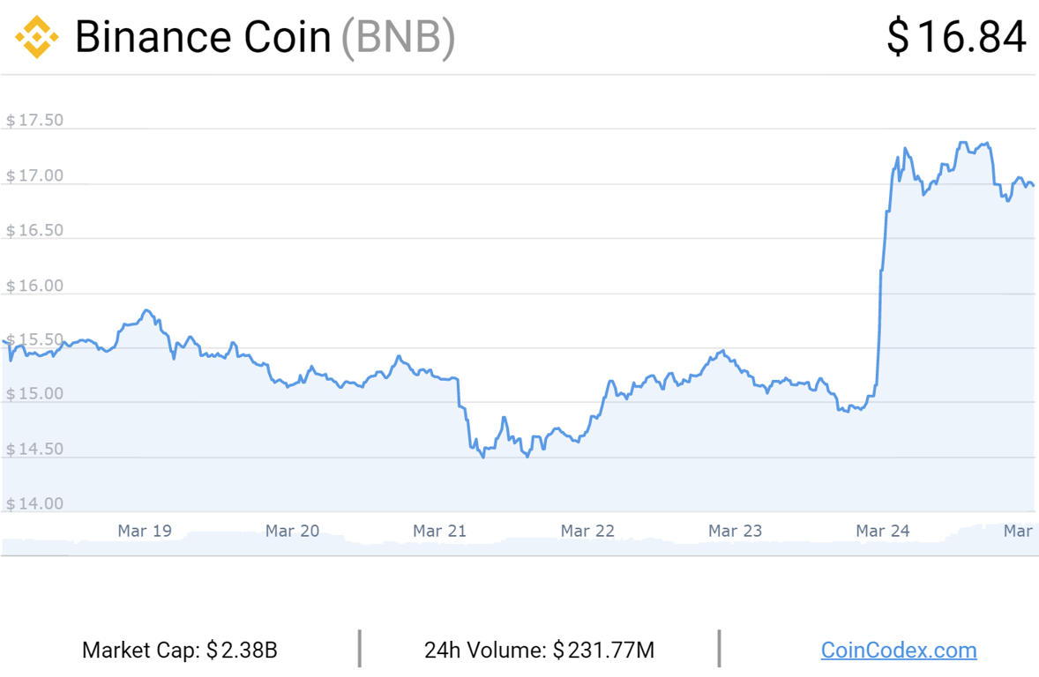Image resolution: width=1039 pixels, height=677 pixels.
Task: Click the Mar 24 date label
Action: (x=883, y=531)
